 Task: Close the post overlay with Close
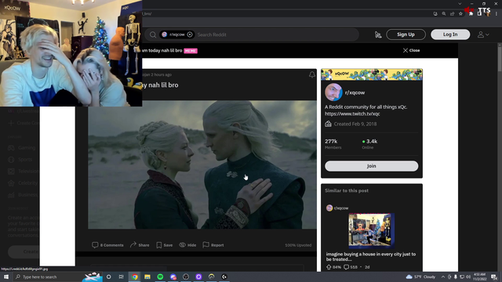tap(411, 50)
